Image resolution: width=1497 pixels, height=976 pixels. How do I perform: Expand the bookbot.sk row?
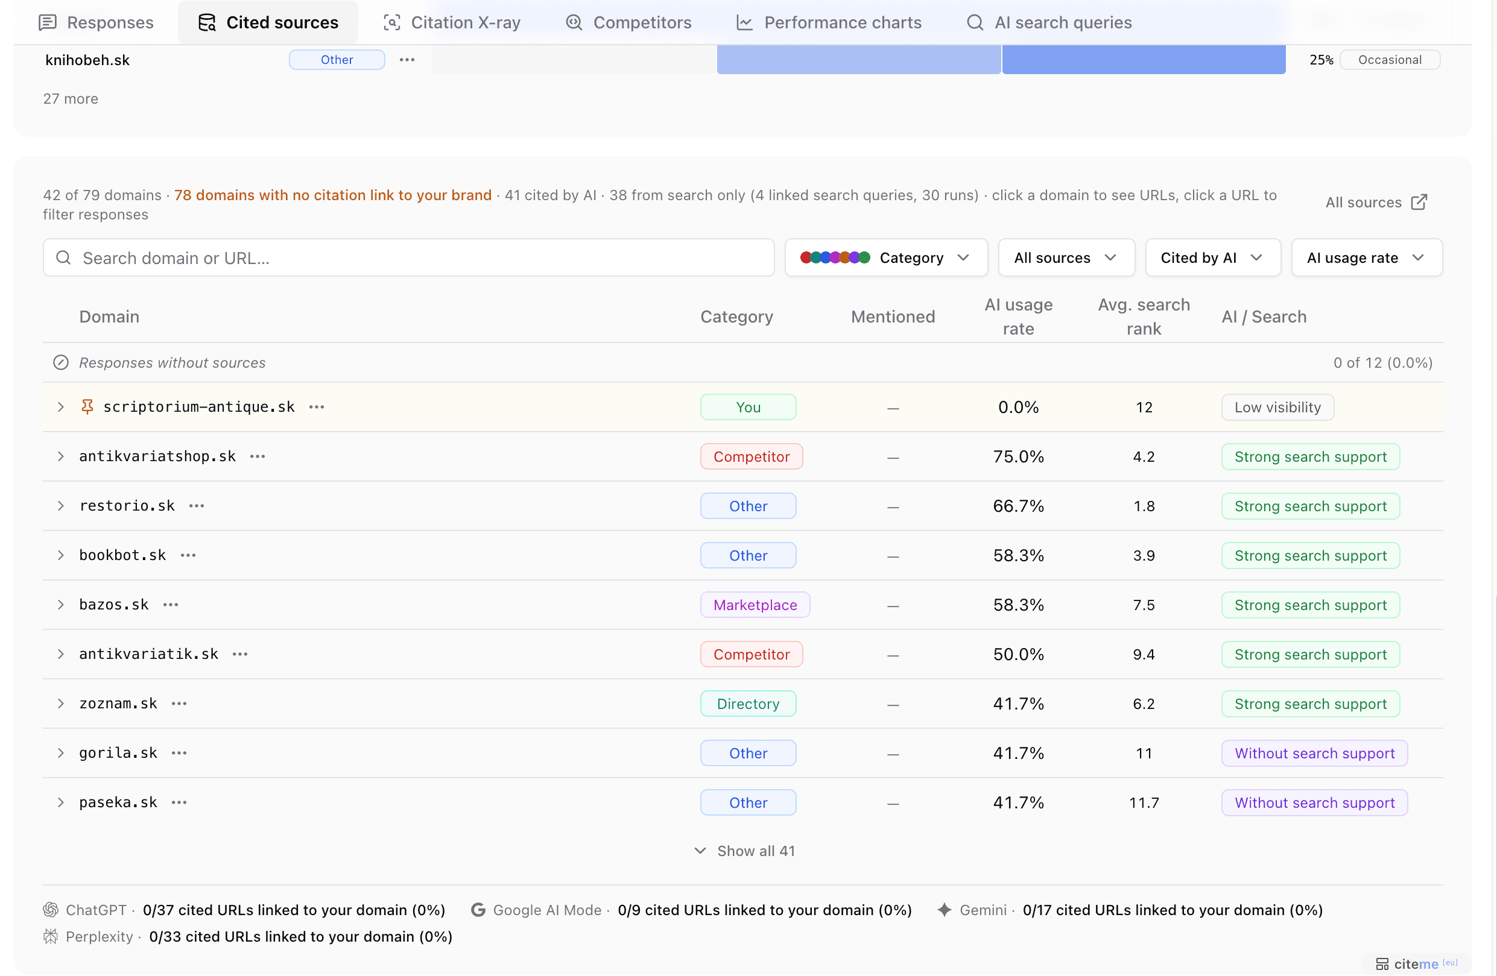pyautogui.click(x=60, y=555)
